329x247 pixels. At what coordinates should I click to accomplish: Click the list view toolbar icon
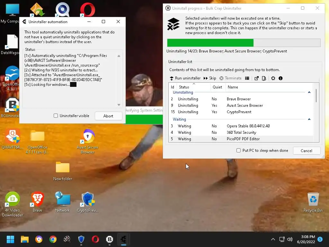click(247, 78)
